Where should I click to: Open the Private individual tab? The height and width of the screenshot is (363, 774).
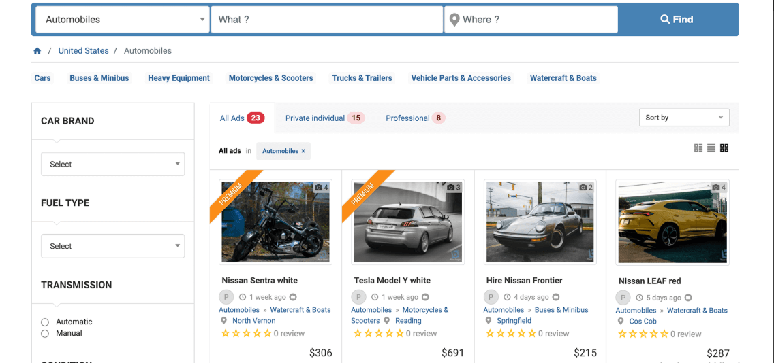click(325, 118)
